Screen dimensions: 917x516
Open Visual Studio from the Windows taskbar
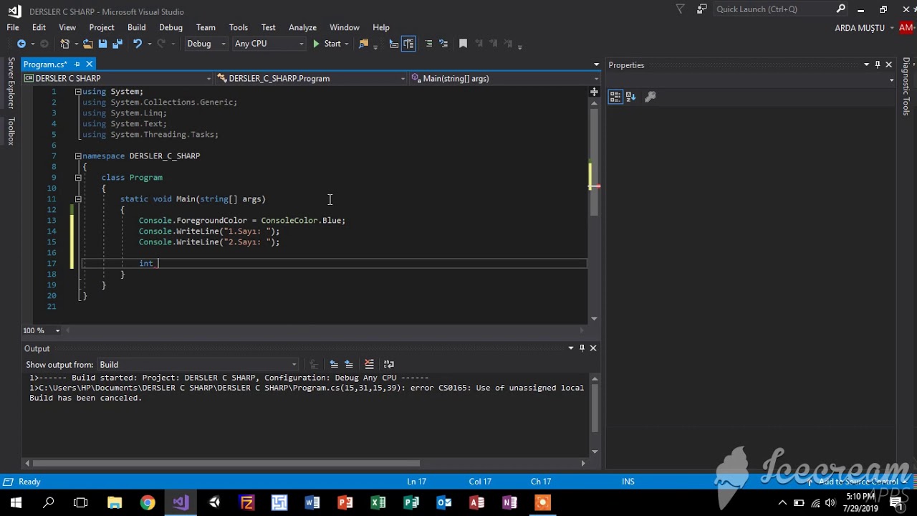180,502
